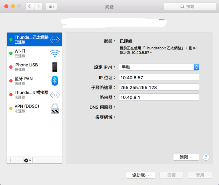Show all preferences grid button
This screenshot has height=185, width=219.
point(51,6)
